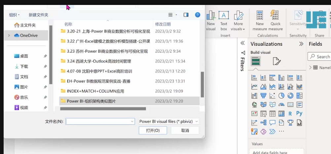Viewport: 331px width, 154px height.
Task: Select the Power Automate visual
Action: [x=272, y=132]
